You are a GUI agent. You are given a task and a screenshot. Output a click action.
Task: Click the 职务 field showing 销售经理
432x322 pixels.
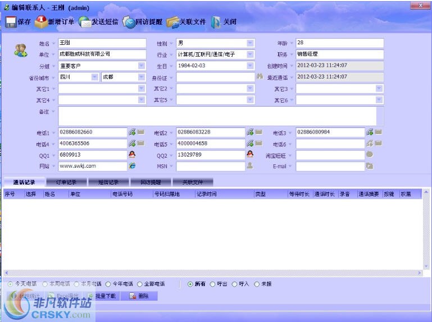pos(340,54)
